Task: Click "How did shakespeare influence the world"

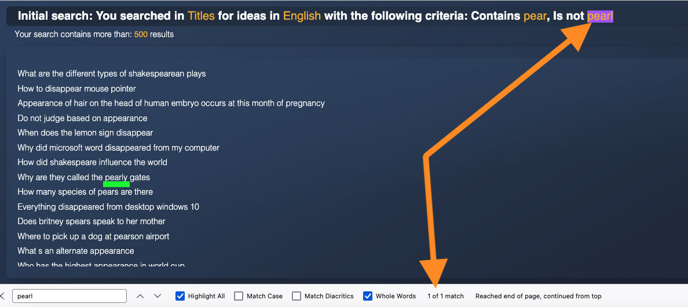Action: tap(92, 162)
